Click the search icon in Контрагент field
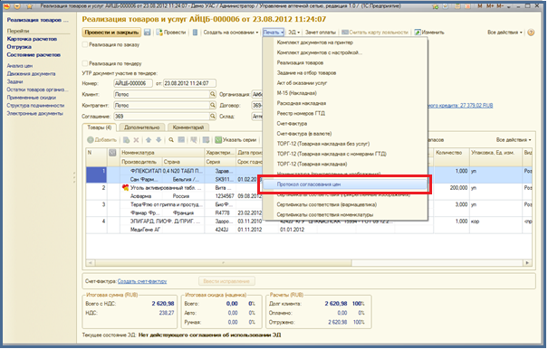Image resolution: width=548 pixels, height=349 pixels. point(213,105)
